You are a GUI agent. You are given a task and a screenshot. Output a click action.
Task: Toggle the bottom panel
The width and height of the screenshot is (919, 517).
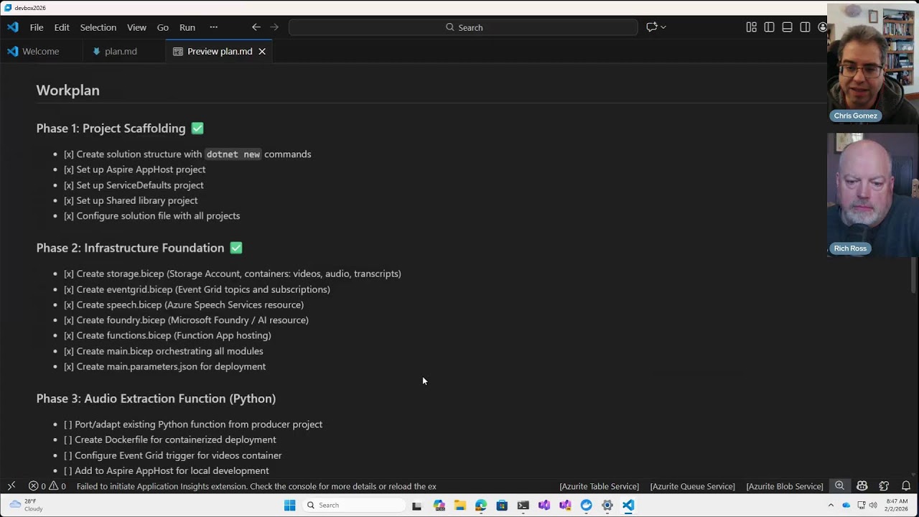787,27
